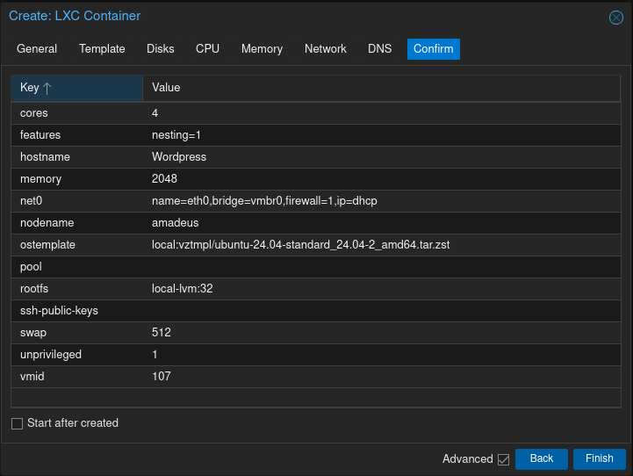The width and height of the screenshot is (633, 476).
Task: Switch to the Network tab
Action: click(x=325, y=49)
